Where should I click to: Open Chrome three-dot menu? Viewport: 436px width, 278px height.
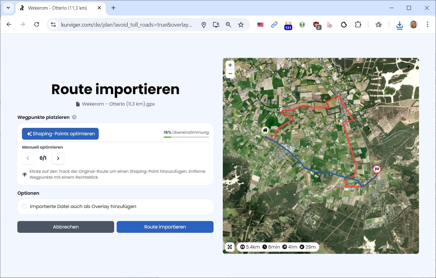(x=427, y=24)
